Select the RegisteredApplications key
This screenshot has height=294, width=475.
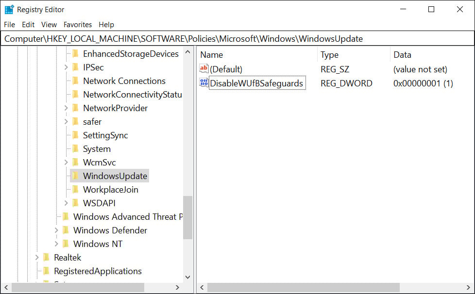pyautogui.click(x=98, y=271)
